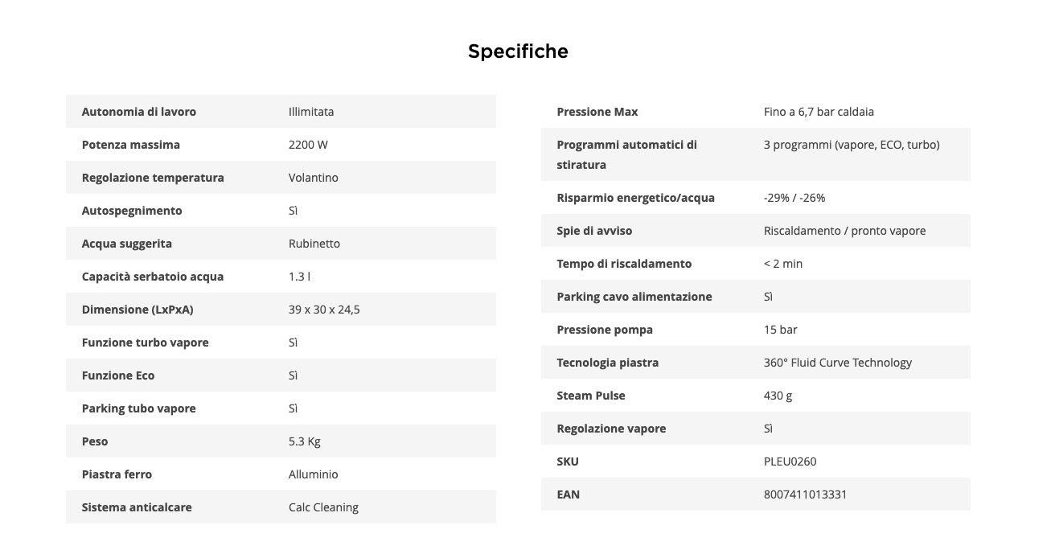The height and width of the screenshot is (558, 1051).
Task: Click the Alluminio value
Action: [313, 474]
